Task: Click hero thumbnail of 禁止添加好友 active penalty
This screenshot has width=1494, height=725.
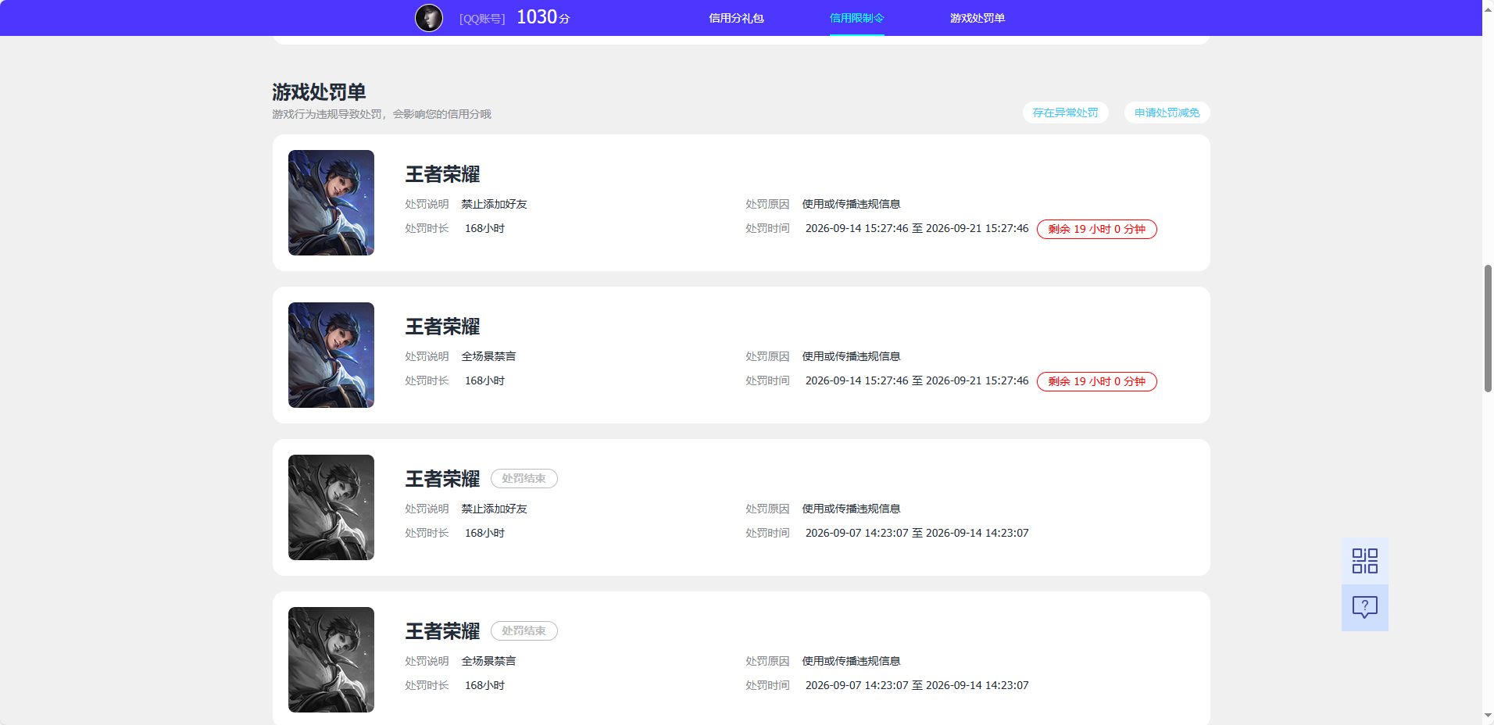Action: click(x=331, y=202)
